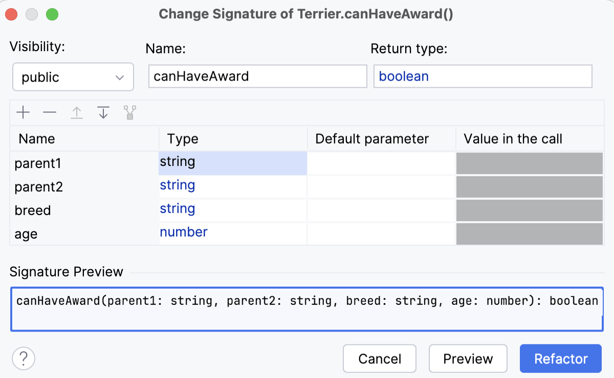Click the green zoom window button
This screenshot has height=378, width=614.
pos(52,14)
